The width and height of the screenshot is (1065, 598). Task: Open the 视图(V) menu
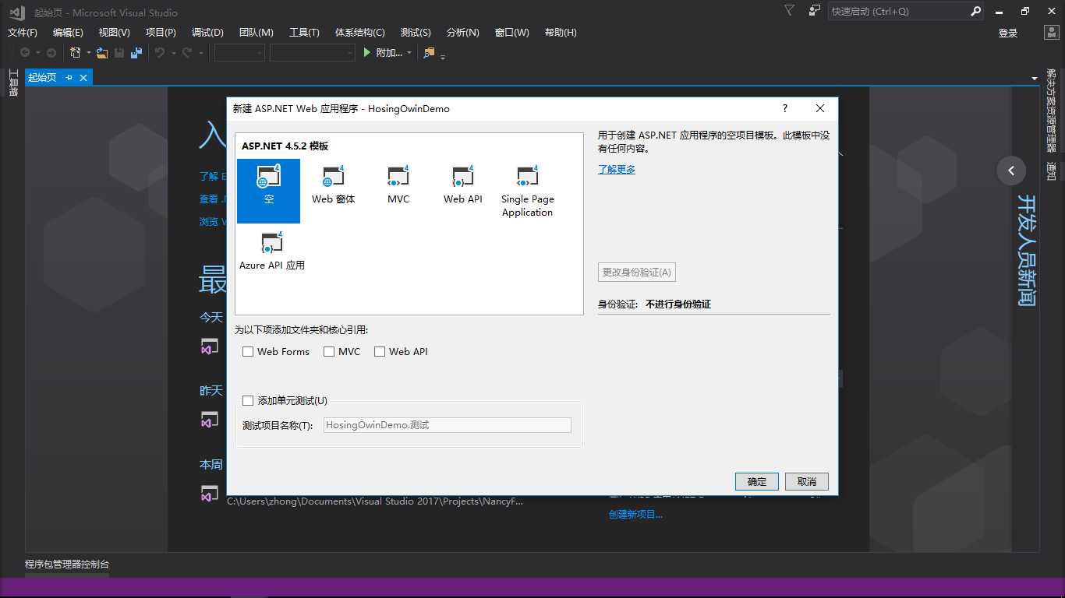coord(114,33)
